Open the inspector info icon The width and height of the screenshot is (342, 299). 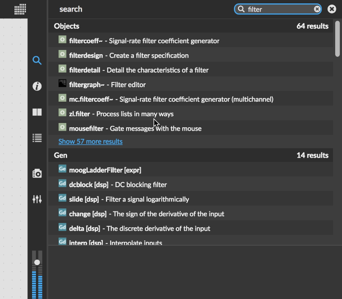37,86
